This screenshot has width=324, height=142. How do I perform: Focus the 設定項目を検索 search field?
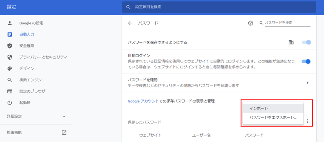click(219, 7)
